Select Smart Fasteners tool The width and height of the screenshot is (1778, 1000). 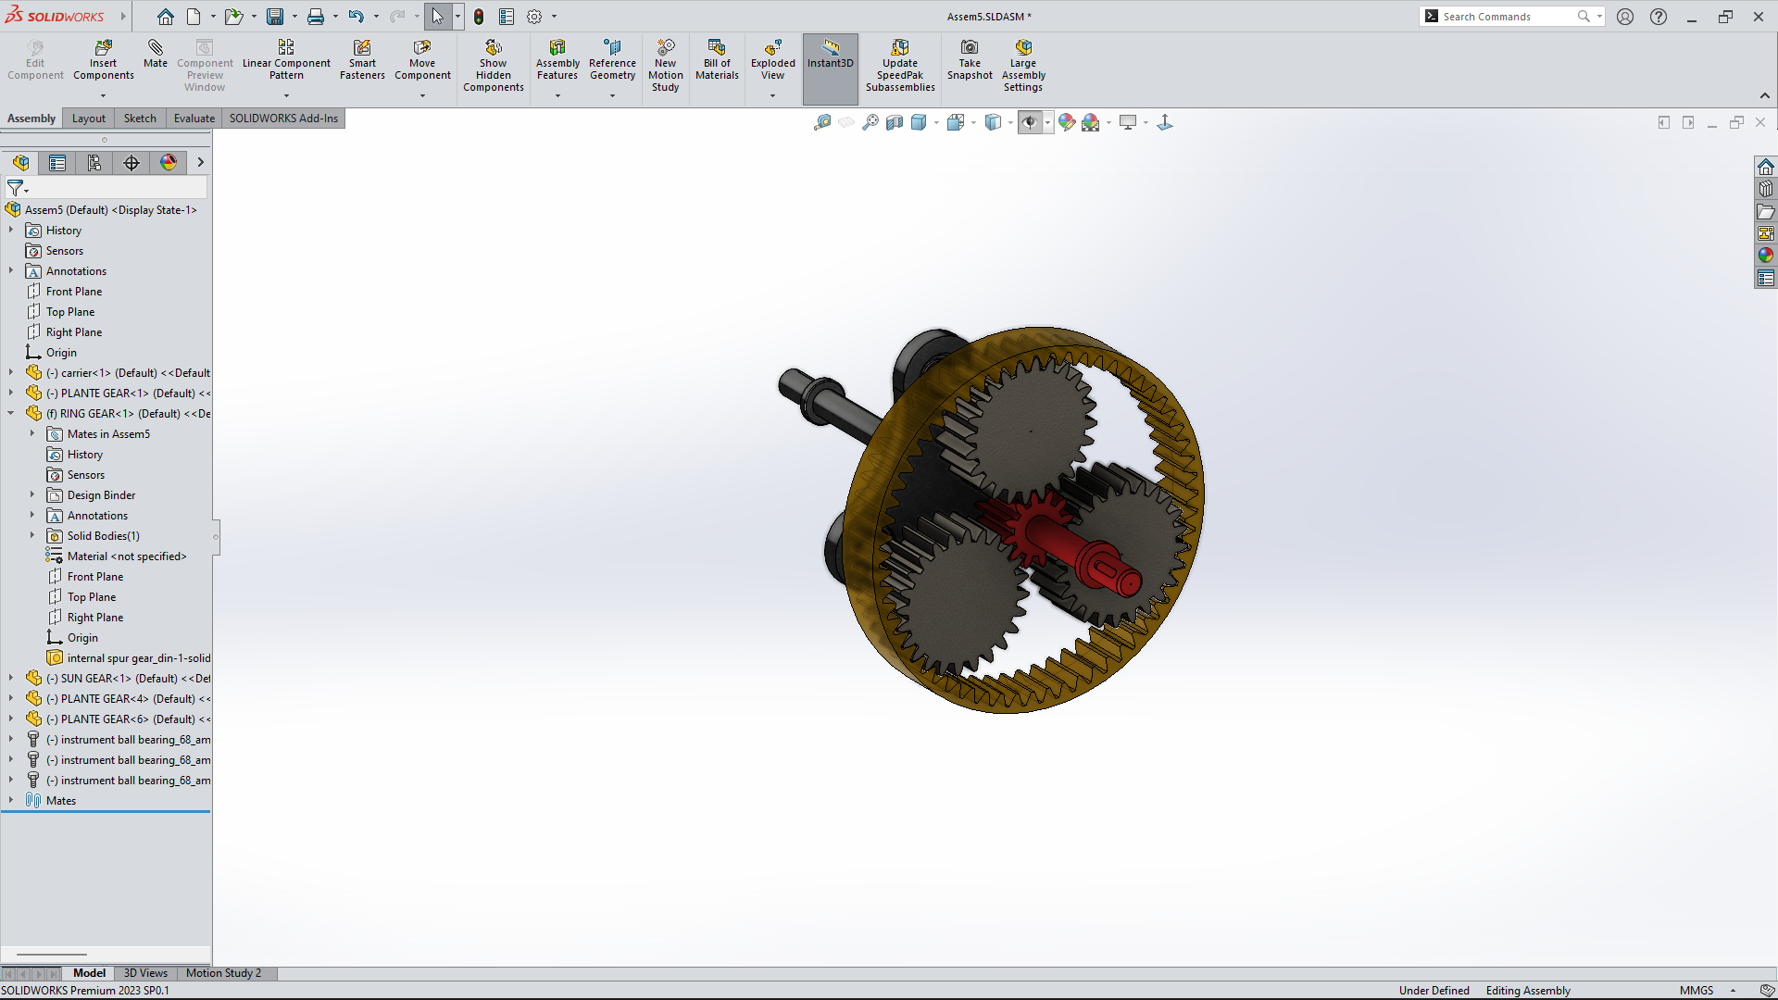(362, 48)
